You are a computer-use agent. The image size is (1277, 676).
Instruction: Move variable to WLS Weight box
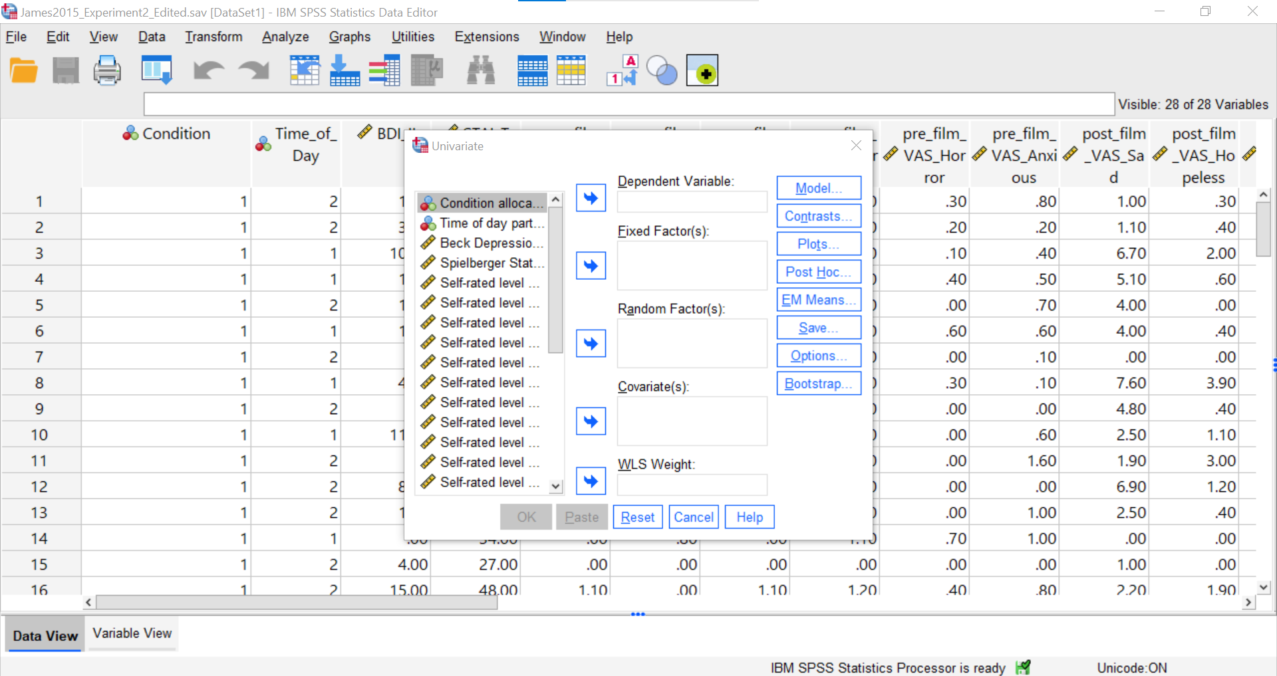pyautogui.click(x=591, y=481)
